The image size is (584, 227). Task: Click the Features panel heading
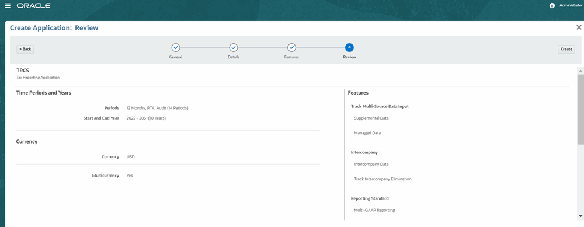tap(359, 93)
